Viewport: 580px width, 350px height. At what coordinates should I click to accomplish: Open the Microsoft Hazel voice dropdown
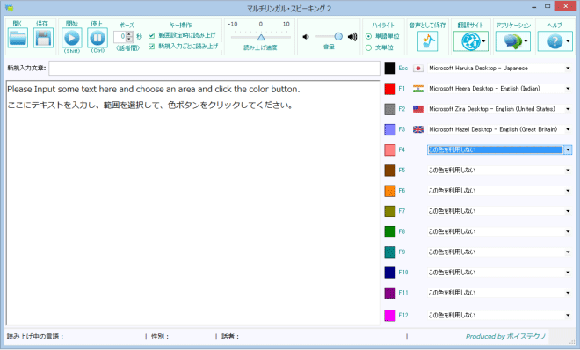tap(499, 129)
